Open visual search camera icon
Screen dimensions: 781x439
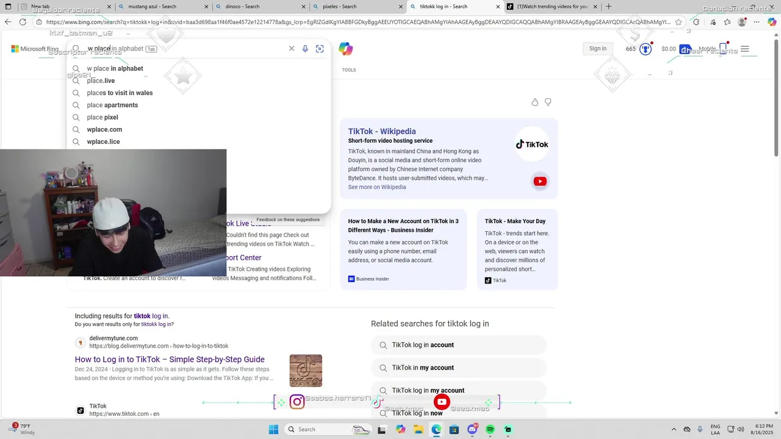pos(320,49)
